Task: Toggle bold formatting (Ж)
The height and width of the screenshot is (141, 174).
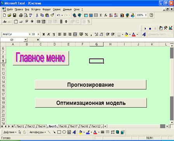Action: click(x=43, y=34)
